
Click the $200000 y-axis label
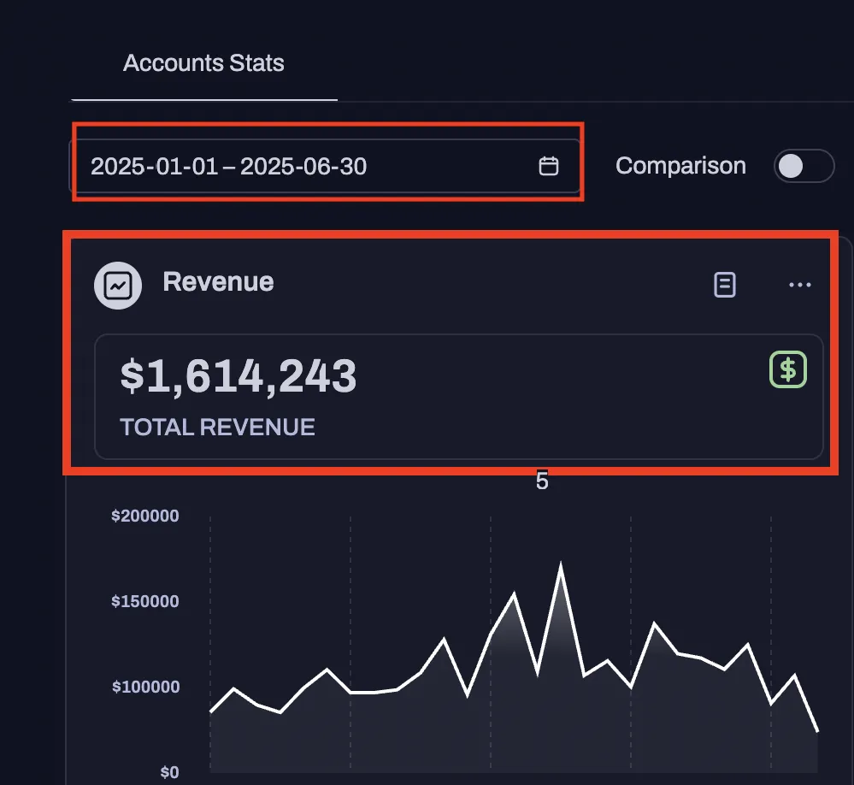click(x=144, y=516)
